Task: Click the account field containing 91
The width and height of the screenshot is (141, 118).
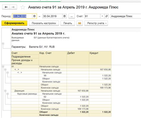Action: click(92, 16)
